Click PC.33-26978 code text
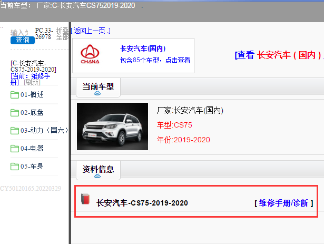Viewport: 324px width, 244px height. (44, 34)
